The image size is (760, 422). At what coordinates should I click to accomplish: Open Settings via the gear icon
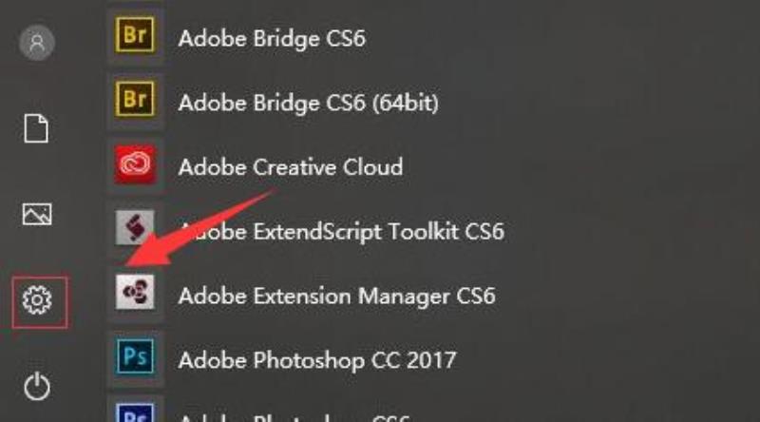coord(37,299)
